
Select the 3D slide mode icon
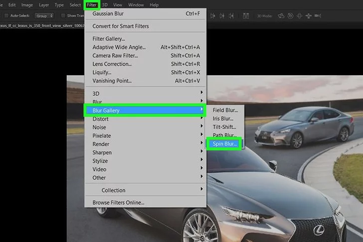point(309,16)
